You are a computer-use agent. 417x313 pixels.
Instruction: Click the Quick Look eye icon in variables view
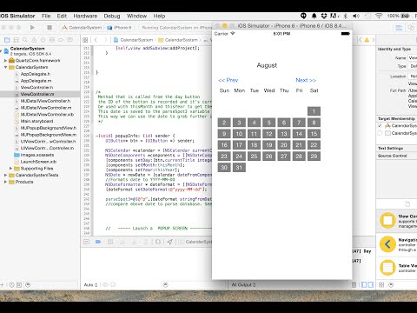click(x=105, y=284)
